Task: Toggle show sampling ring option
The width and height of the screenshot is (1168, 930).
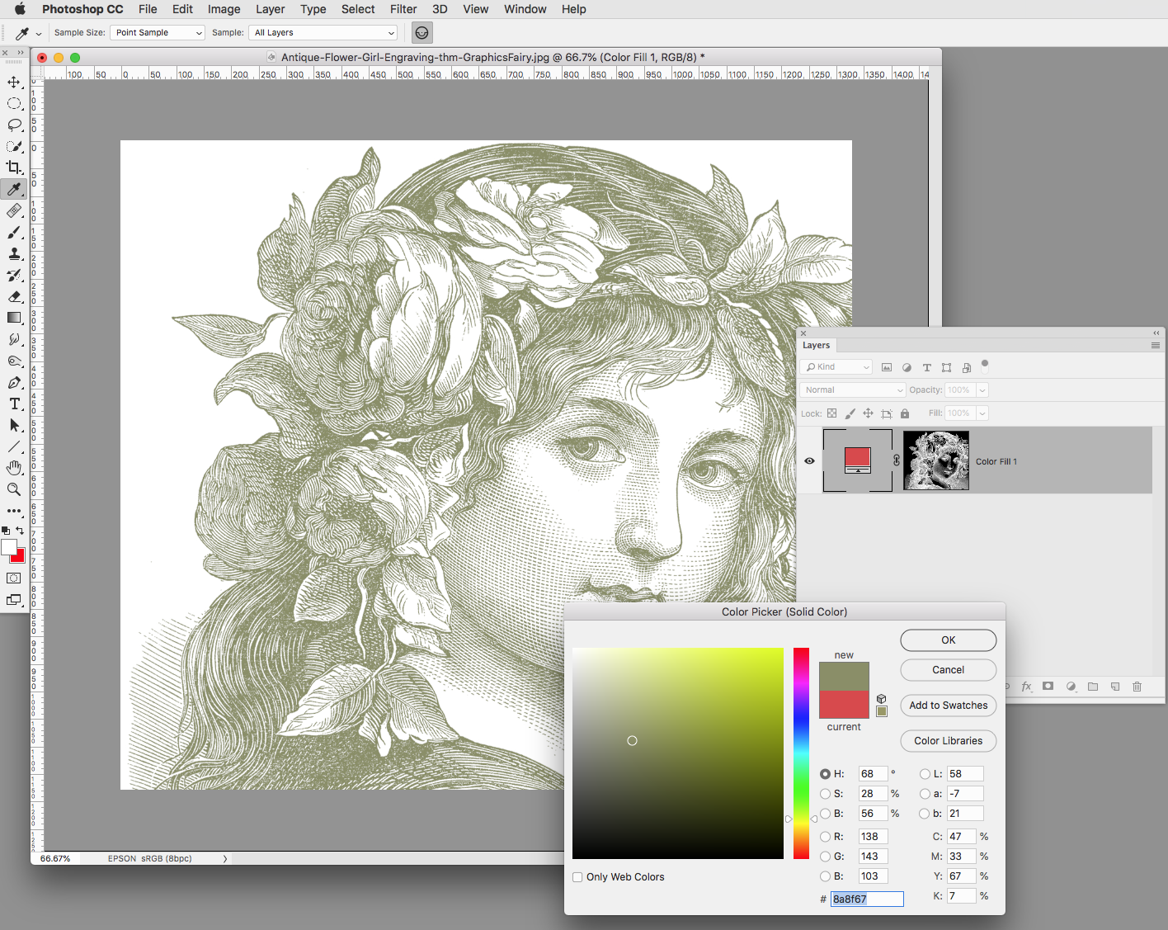Action: tap(422, 33)
